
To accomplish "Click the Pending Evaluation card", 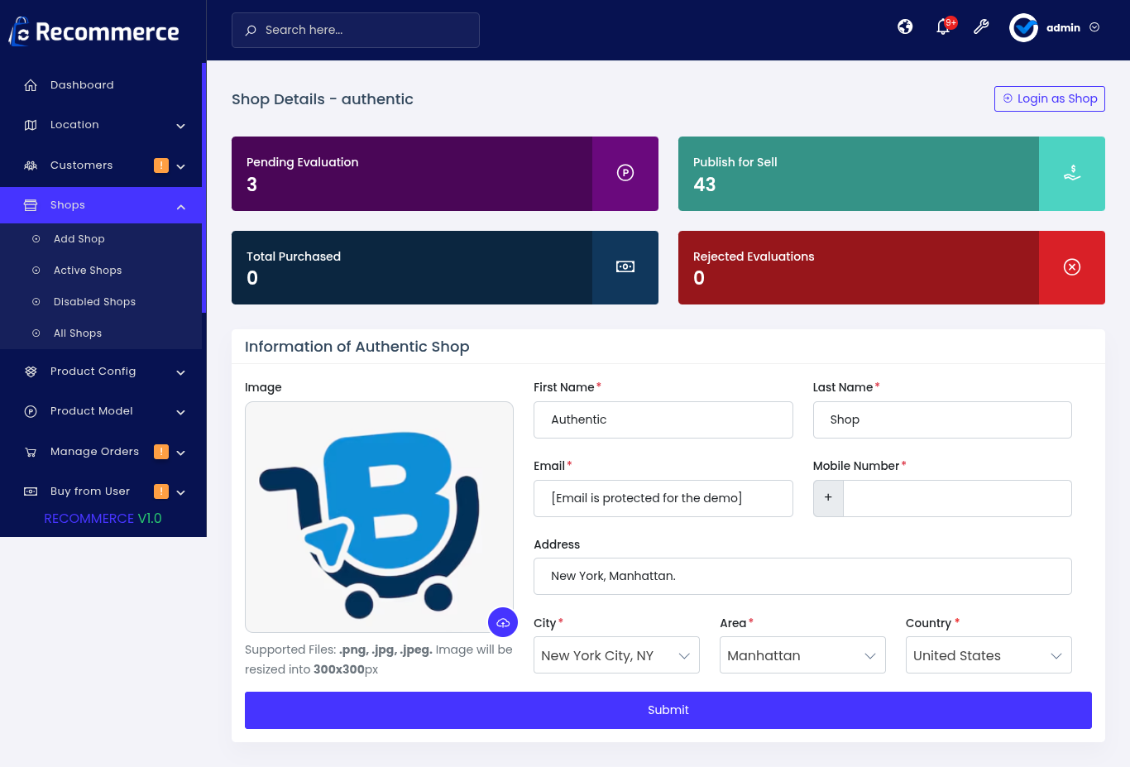I will [x=445, y=174].
